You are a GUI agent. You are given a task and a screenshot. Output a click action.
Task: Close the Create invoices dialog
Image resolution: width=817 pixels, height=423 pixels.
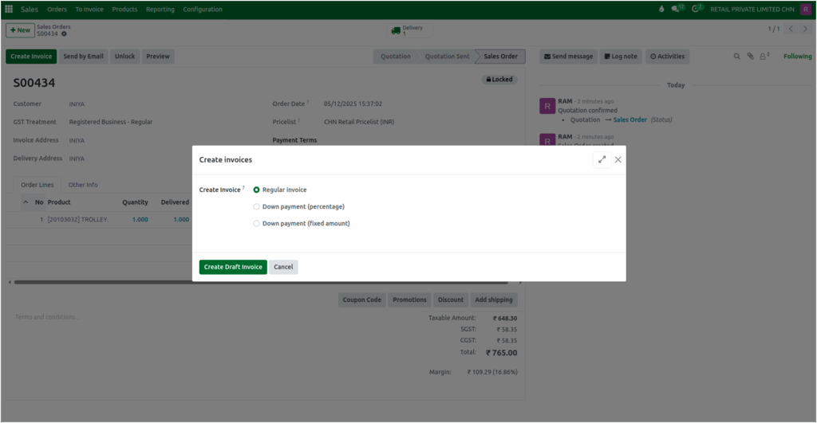(x=618, y=160)
